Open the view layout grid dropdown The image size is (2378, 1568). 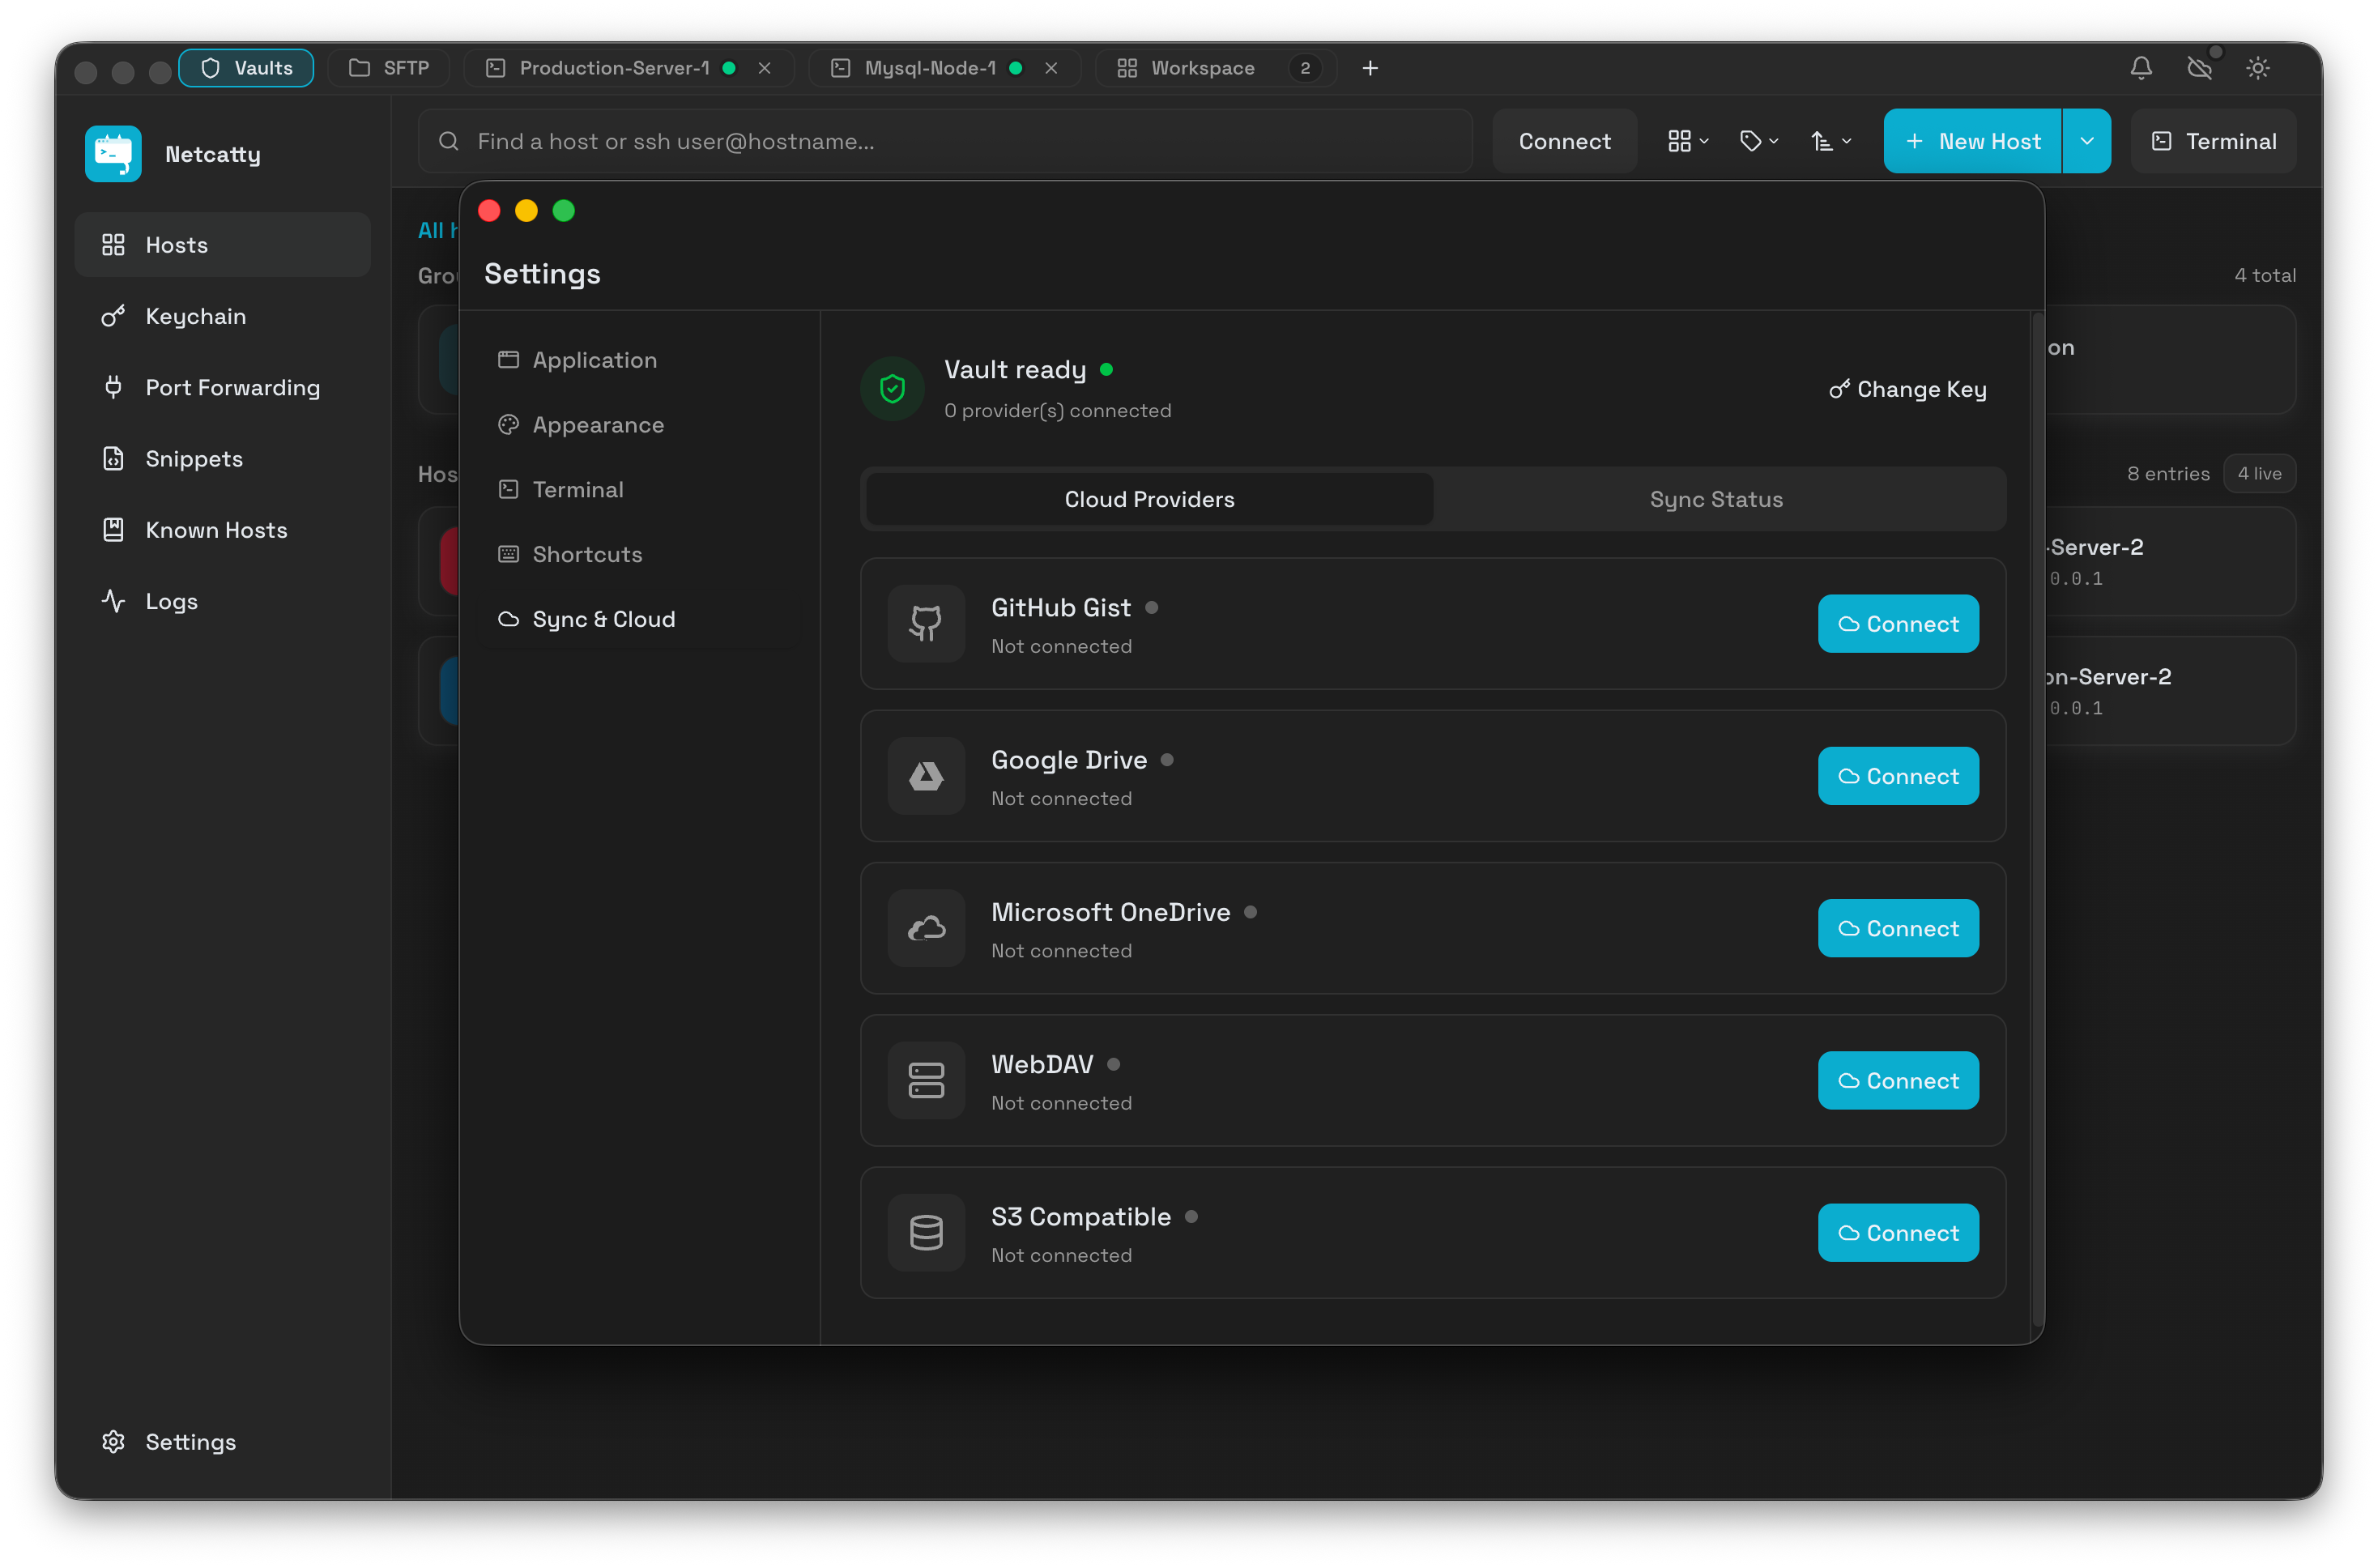click(1688, 141)
